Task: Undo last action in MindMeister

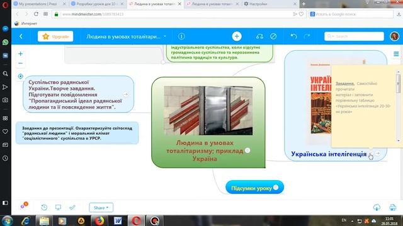Action: point(293,36)
